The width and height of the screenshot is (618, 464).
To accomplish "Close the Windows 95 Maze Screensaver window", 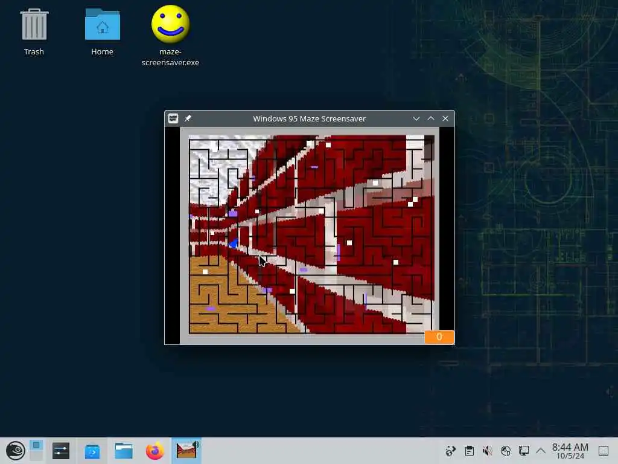I will tap(445, 118).
